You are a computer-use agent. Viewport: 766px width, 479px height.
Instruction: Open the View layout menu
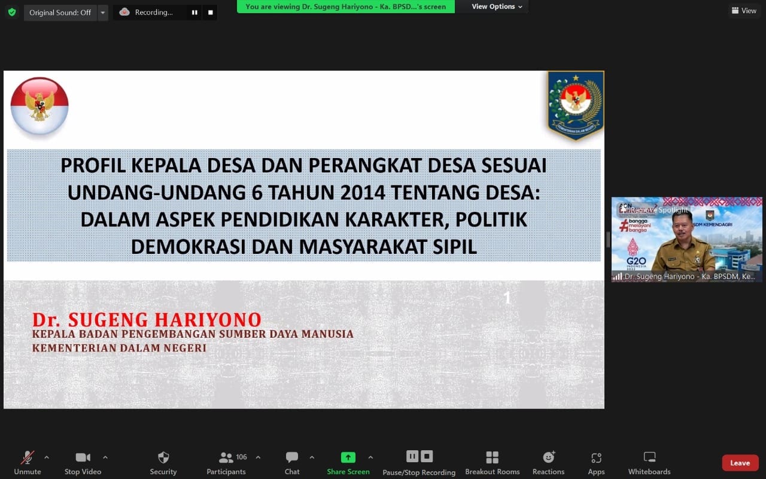click(743, 11)
